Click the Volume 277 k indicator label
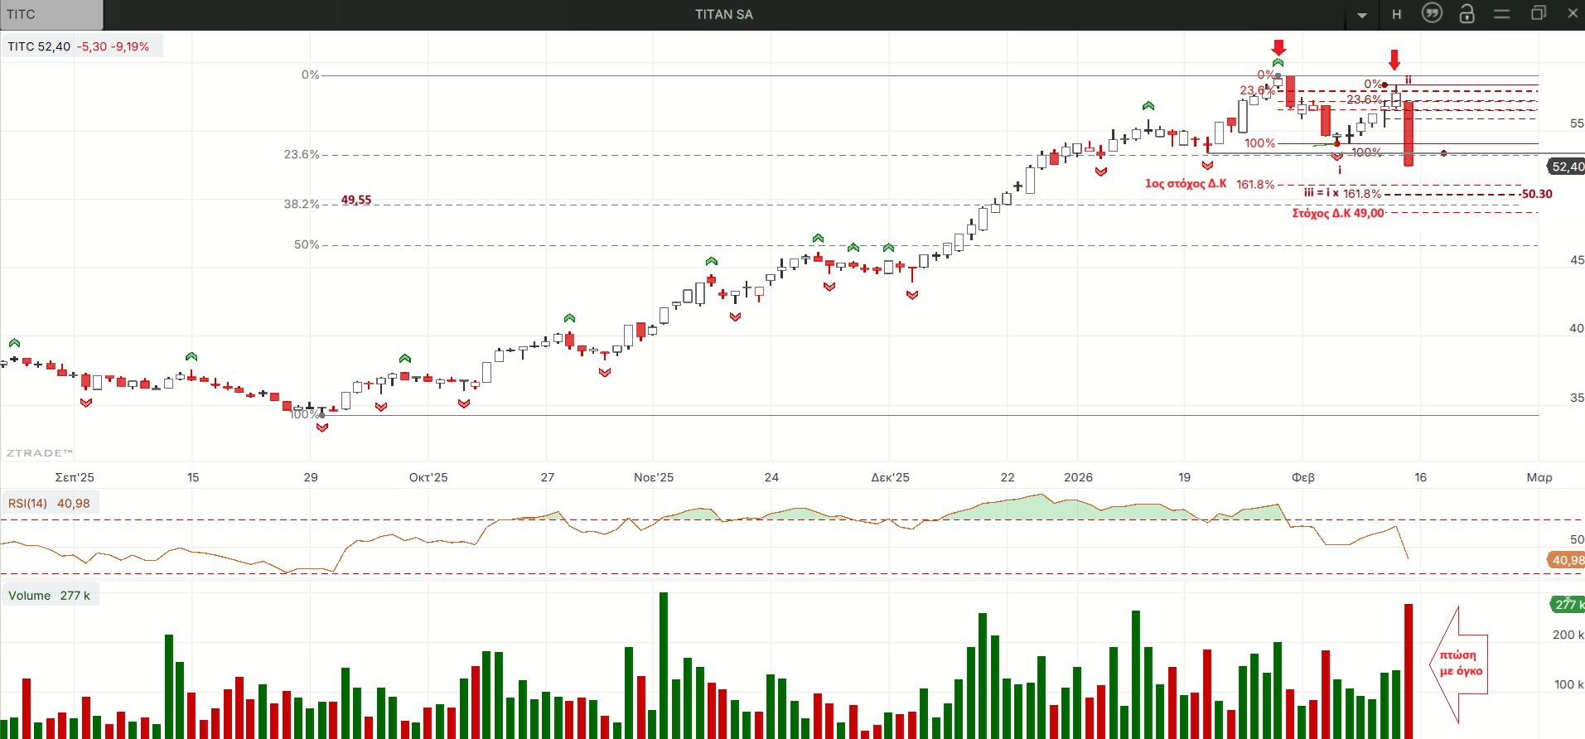Viewport: 1585px width, 739px height. coord(49,596)
